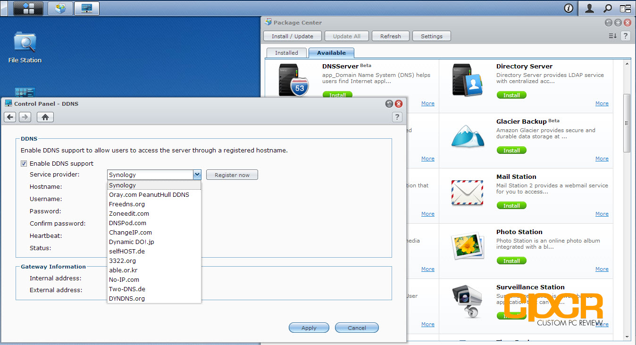Open the search magnifier icon
Viewport: 636px width, 345px height.
608,8
